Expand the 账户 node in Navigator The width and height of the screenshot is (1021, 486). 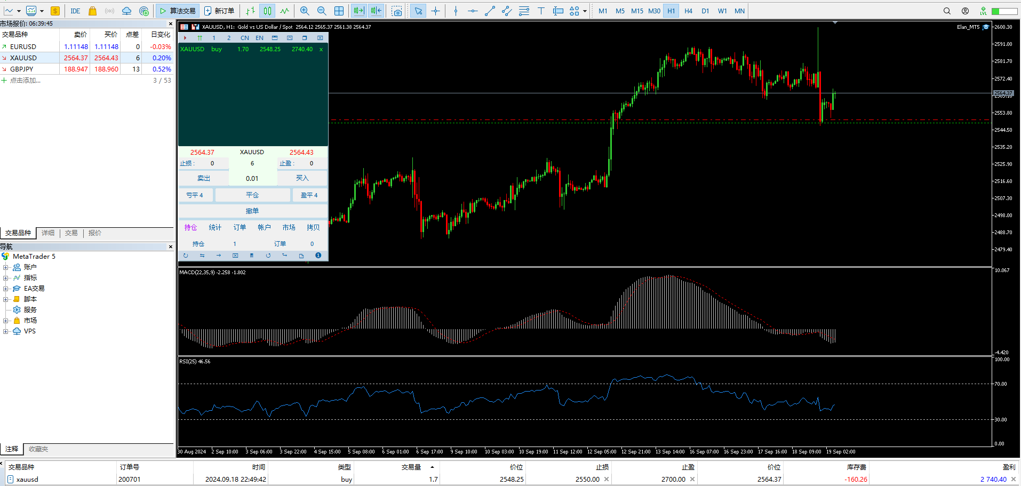(5, 267)
